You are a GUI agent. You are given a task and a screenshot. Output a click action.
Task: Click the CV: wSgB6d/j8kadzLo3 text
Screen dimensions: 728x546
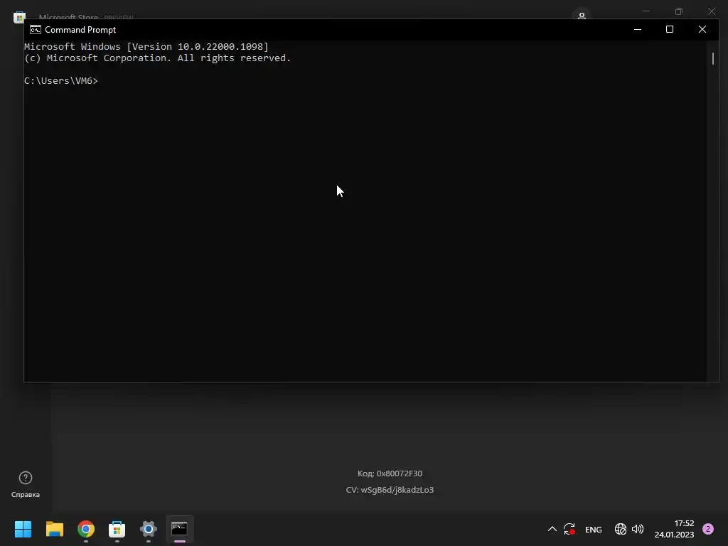pyautogui.click(x=390, y=490)
